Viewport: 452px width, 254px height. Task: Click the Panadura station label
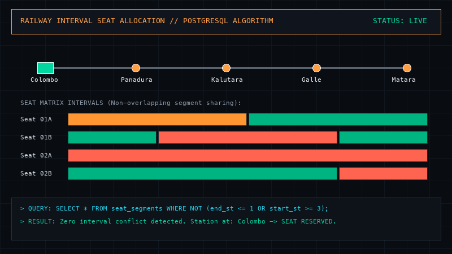coord(136,80)
